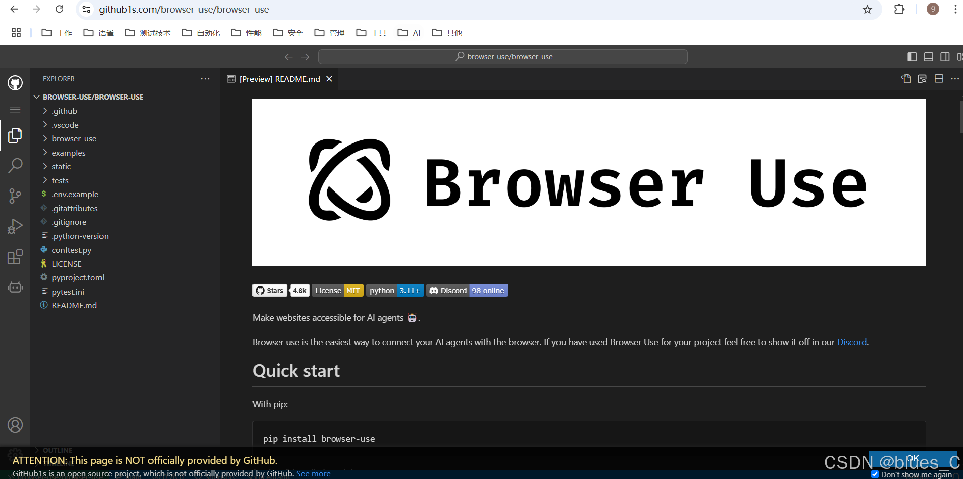Screen dimensions: 963x479
Task: Open Run and Debug view icon
Action: click(15, 226)
